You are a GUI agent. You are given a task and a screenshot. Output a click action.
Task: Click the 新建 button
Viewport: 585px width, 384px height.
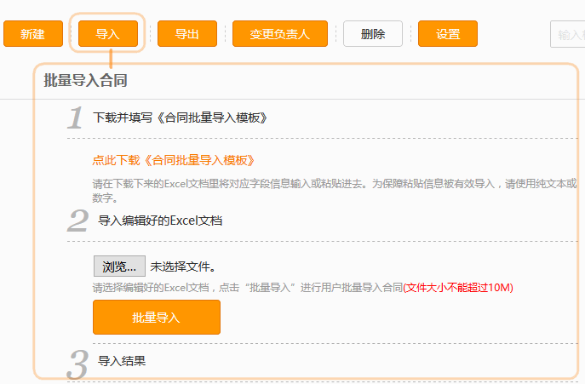33,34
